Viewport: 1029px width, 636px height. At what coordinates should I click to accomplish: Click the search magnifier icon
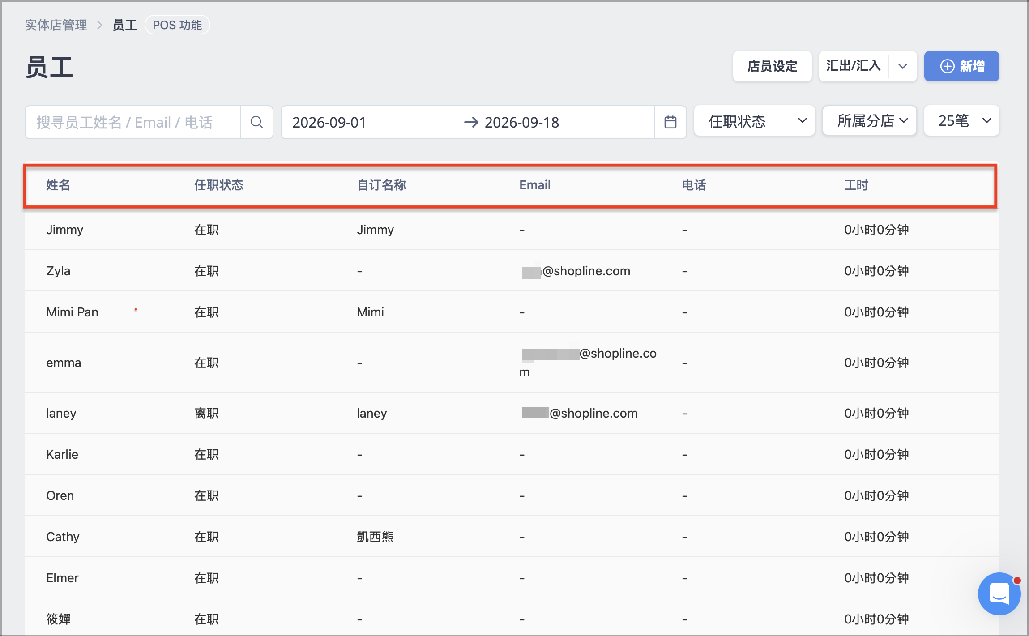click(256, 122)
